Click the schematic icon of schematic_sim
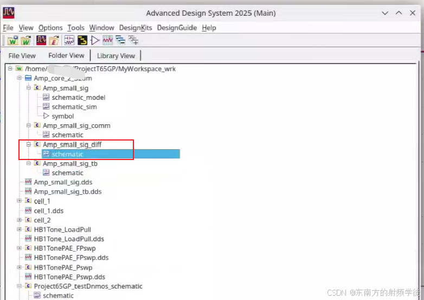The height and width of the screenshot is (300, 424). (x=46, y=106)
